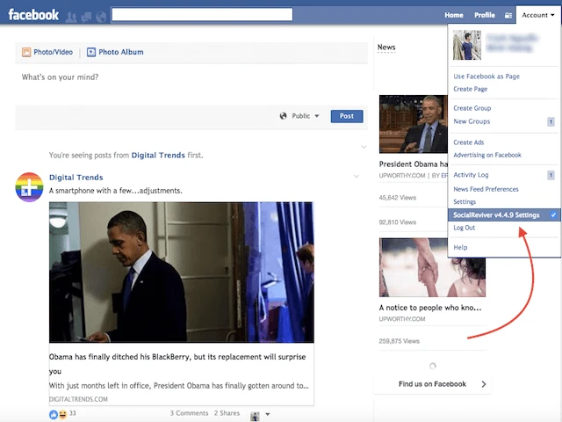
Task: Choose News Feed Preferences menu item
Action: (486, 189)
